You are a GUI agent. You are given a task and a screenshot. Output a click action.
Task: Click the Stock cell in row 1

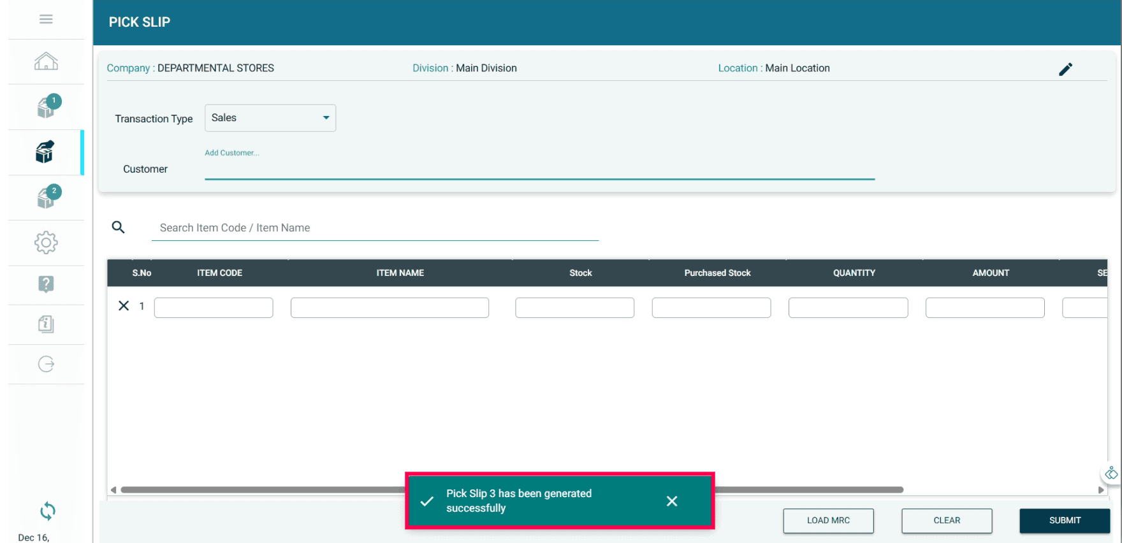click(x=574, y=308)
